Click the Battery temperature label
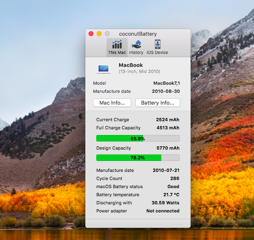Image resolution: width=254 pixels, height=240 pixels. coord(118,195)
